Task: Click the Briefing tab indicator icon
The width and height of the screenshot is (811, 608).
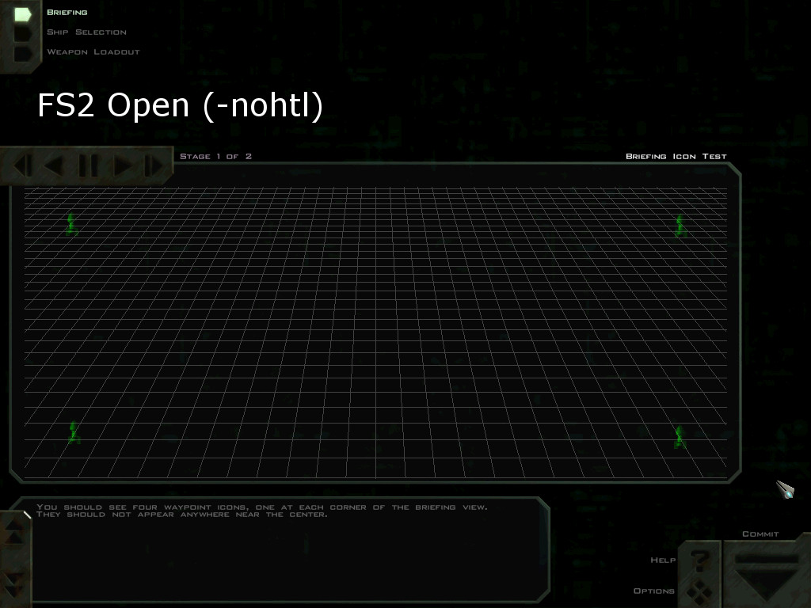Action: [23, 13]
